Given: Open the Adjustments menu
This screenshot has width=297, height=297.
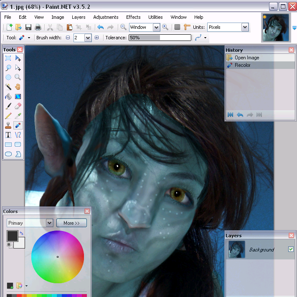Looking at the screenshot, I should (x=106, y=17).
